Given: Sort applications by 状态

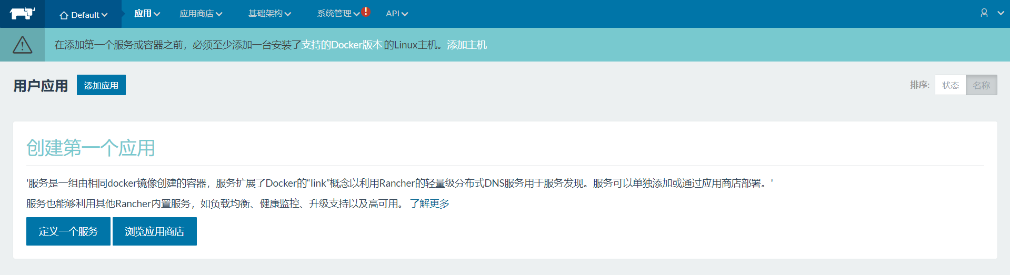Looking at the screenshot, I should tap(950, 85).
